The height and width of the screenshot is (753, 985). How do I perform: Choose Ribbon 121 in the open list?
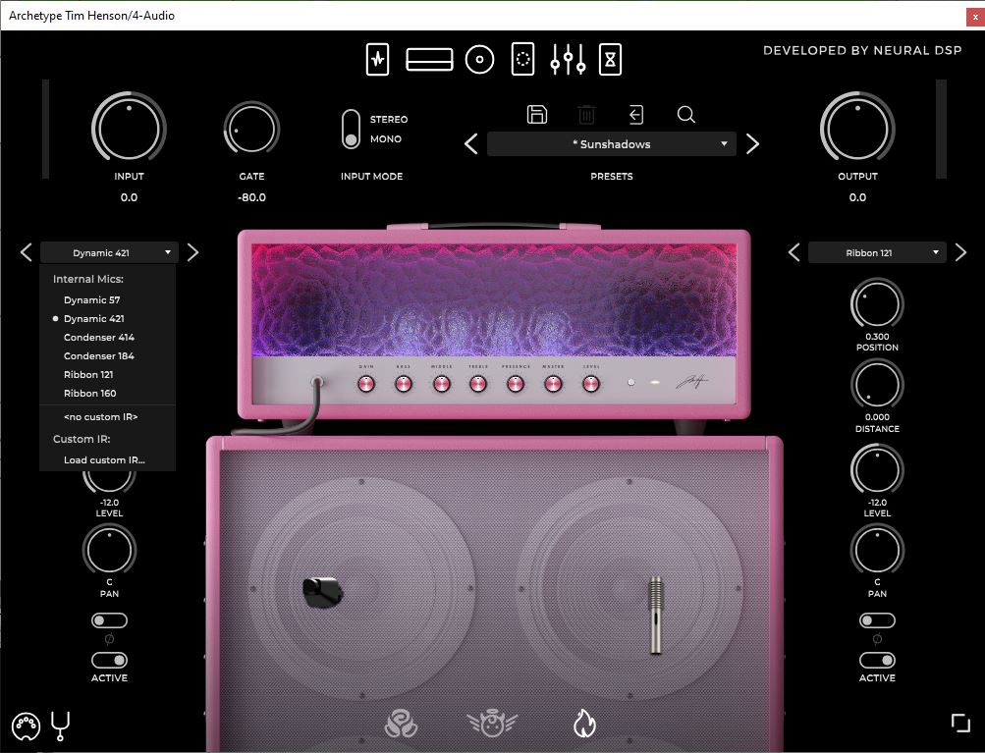[x=107, y=374]
